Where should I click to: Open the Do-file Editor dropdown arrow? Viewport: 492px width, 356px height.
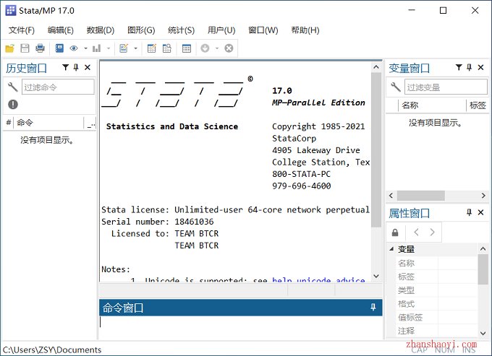point(135,48)
